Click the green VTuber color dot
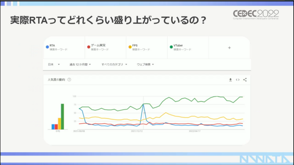This screenshot has height=165, width=294. pos(171,47)
